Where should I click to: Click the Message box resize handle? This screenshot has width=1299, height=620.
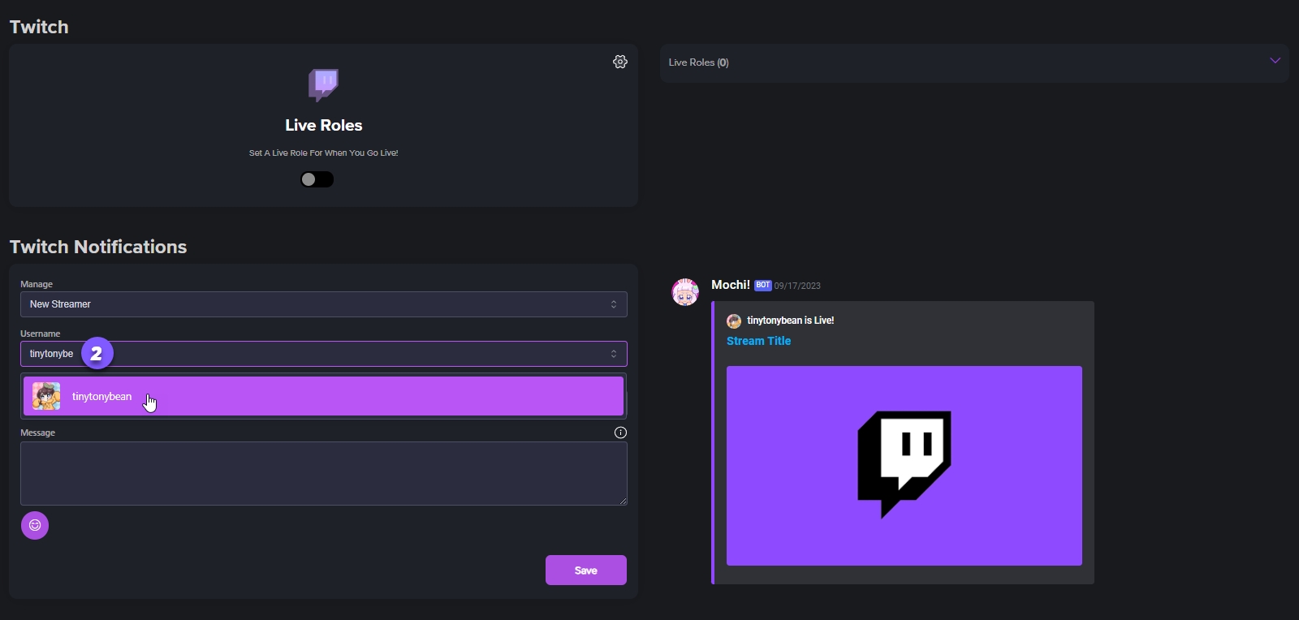[623, 501]
